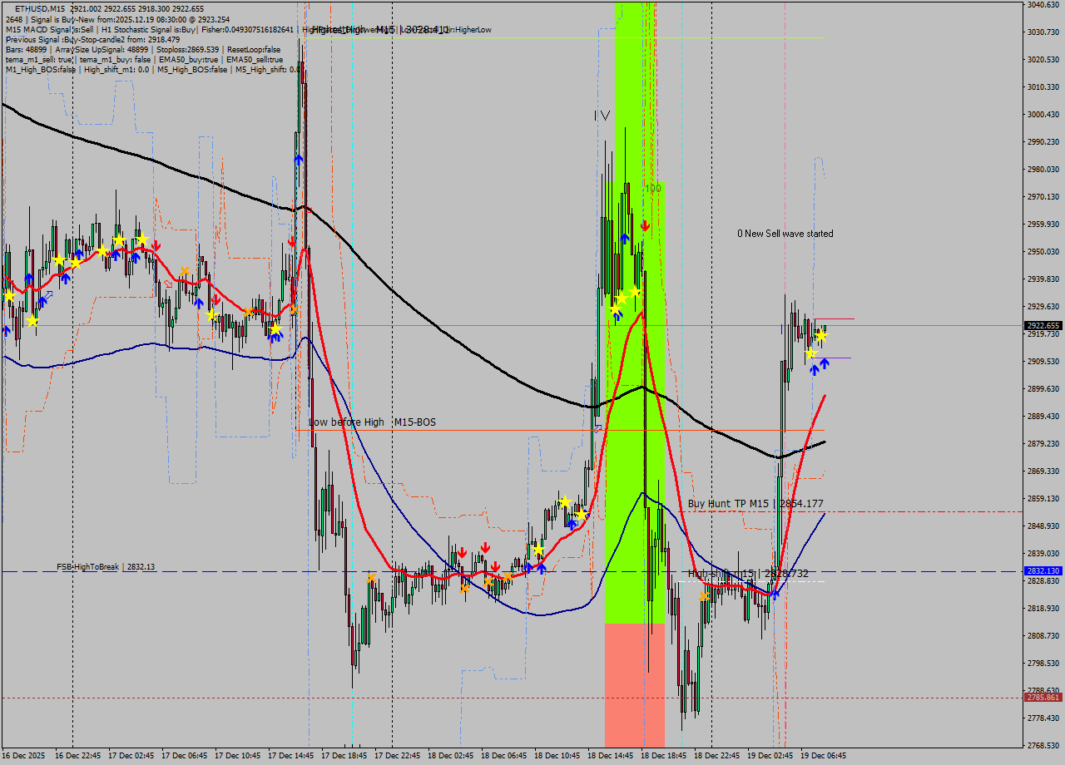Select the yellow star marker near current price
Screen dimensions: 1065x765
pos(821,336)
